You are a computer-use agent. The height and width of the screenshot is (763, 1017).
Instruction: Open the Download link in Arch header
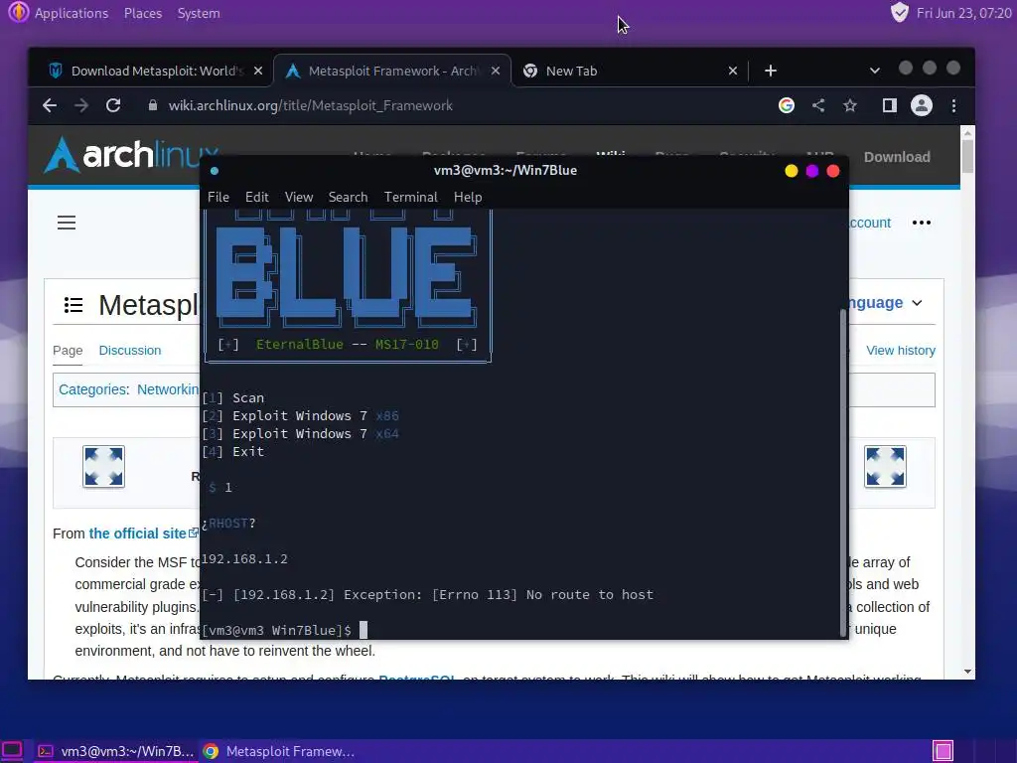(x=897, y=157)
